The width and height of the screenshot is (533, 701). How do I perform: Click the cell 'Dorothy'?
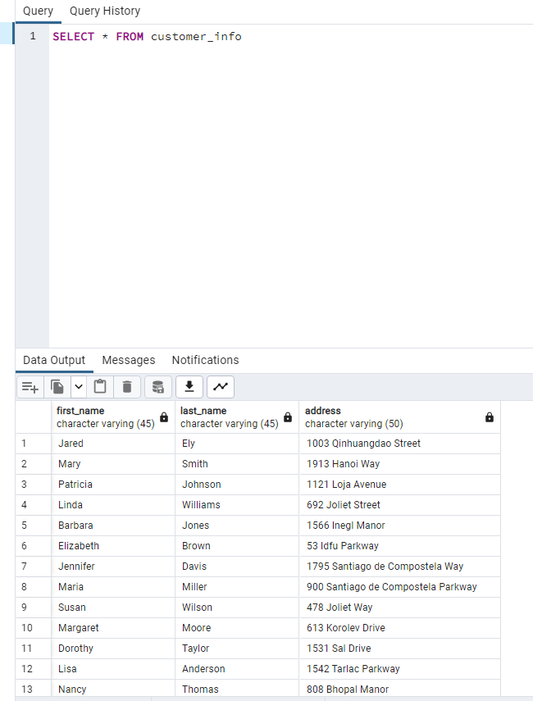coord(113,649)
